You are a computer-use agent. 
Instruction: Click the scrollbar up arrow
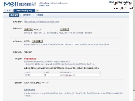134,1
